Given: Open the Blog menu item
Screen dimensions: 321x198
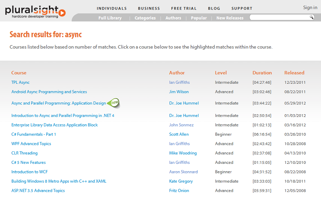Looking at the screenshot, I should [x=214, y=8].
